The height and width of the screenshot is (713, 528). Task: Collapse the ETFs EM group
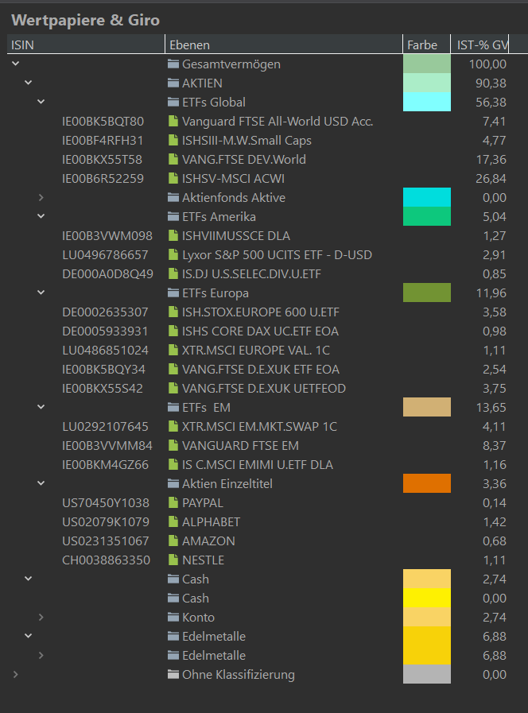click(41, 407)
